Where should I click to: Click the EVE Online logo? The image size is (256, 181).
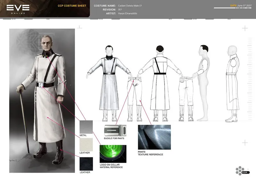[18, 9]
